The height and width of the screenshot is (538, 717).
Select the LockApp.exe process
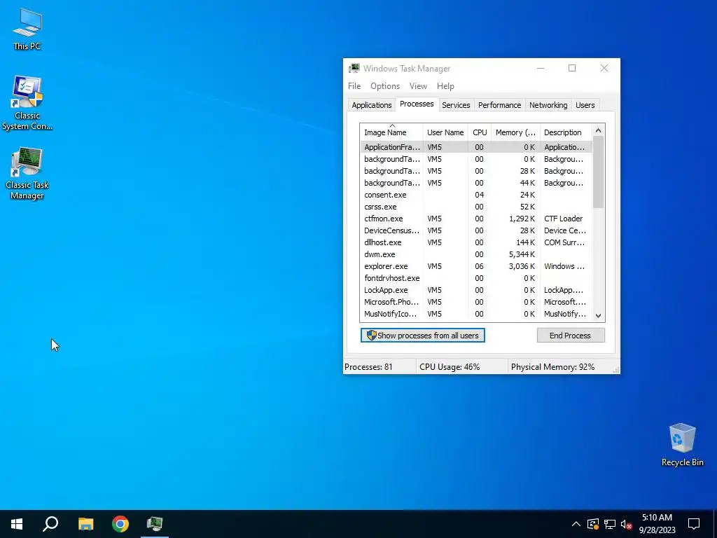click(x=475, y=290)
